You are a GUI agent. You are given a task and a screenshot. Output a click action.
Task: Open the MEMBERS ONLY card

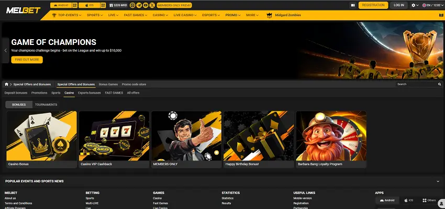(x=186, y=140)
